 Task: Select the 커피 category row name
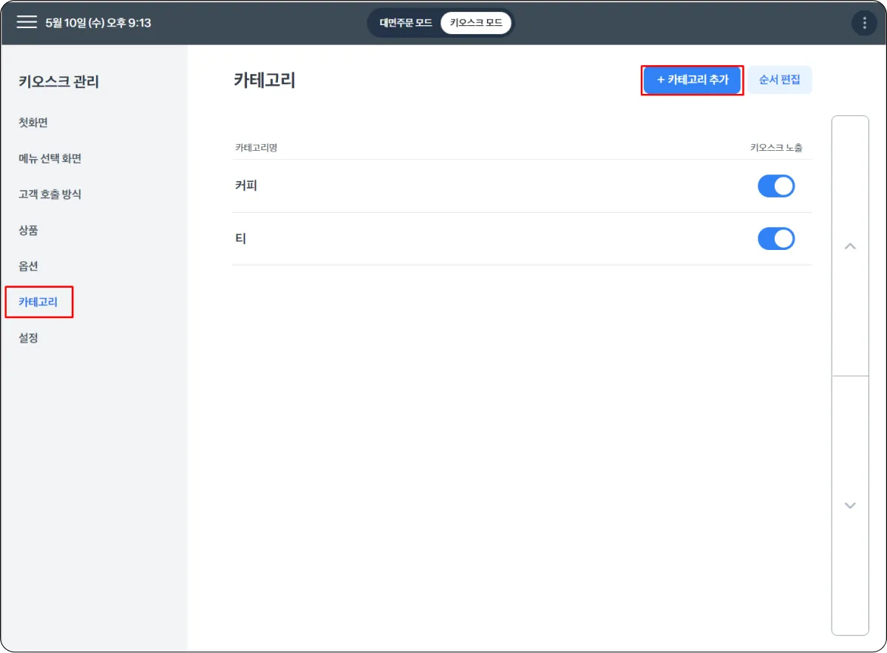[246, 186]
